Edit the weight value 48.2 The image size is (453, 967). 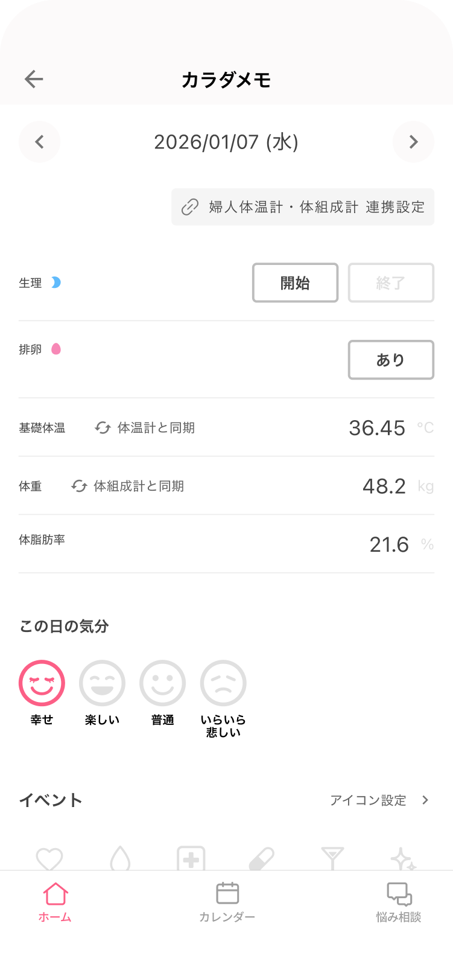click(x=384, y=486)
